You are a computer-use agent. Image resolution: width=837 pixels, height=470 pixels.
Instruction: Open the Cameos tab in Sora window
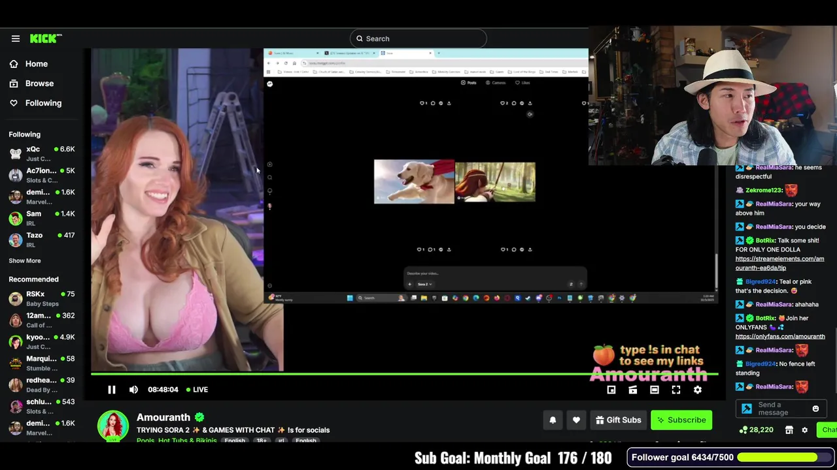point(495,83)
